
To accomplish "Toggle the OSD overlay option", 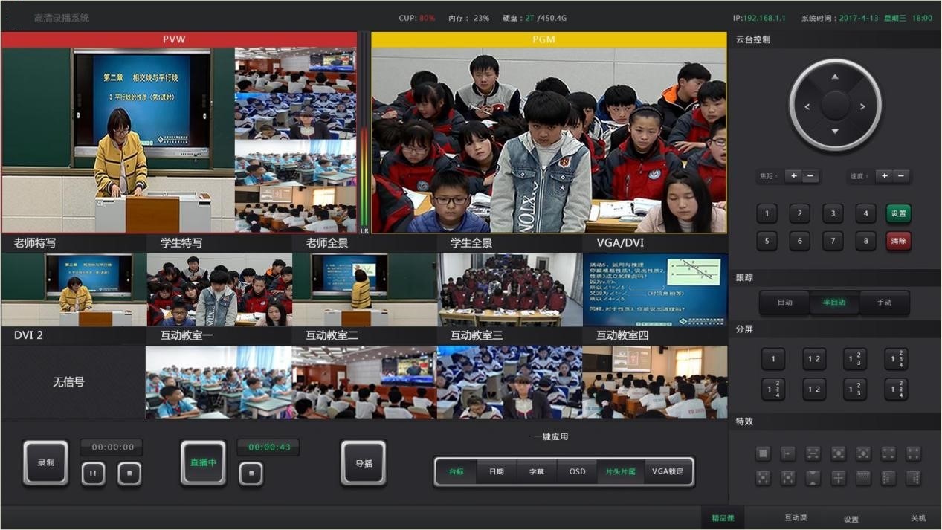I will (577, 471).
